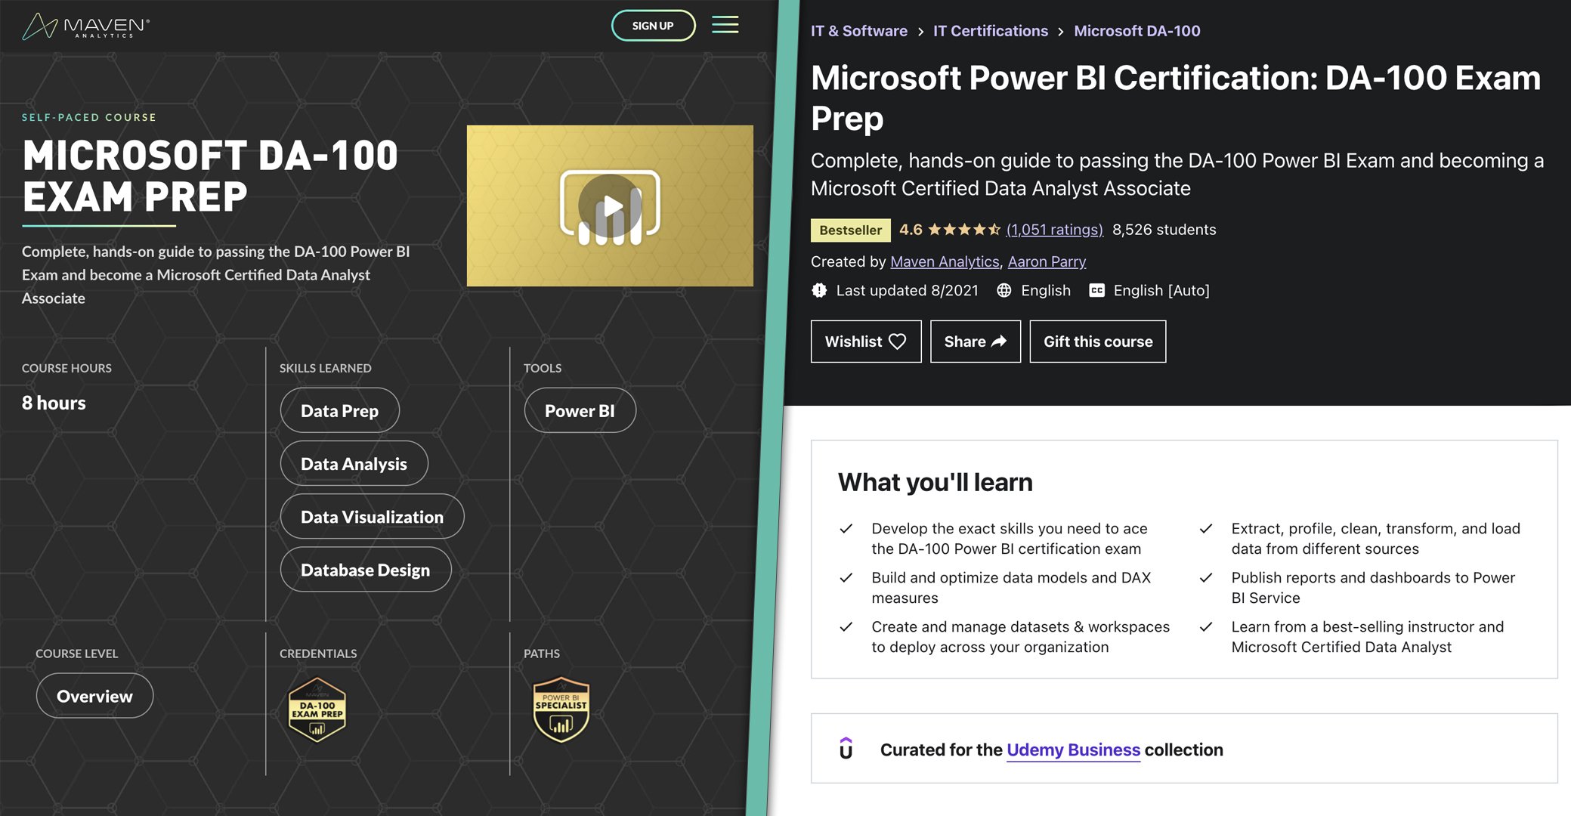Navigate to IT Certifications breadcrumb

click(990, 30)
